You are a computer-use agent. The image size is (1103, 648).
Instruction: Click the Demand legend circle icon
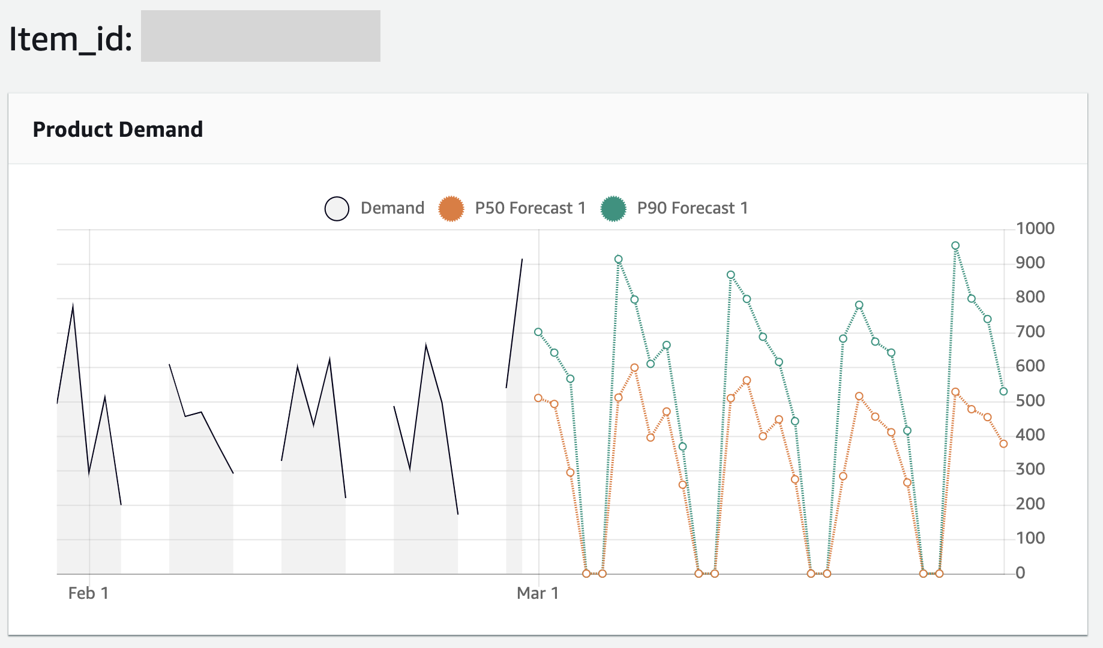click(x=337, y=209)
